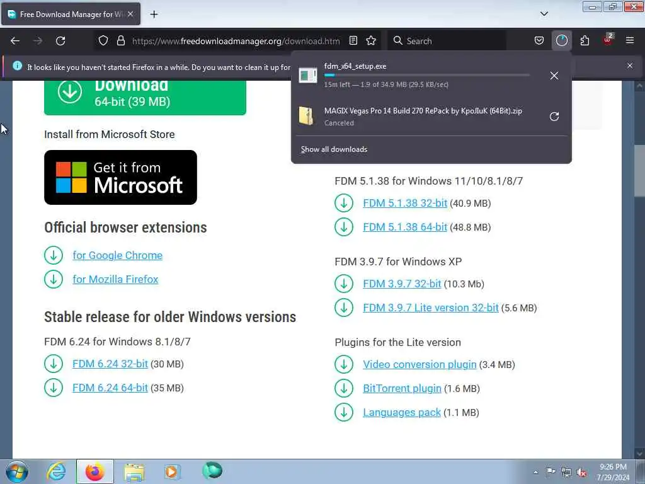Image resolution: width=645 pixels, height=484 pixels.
Task: Open the Firefox hamburger menu
Action: coord(630,41)
